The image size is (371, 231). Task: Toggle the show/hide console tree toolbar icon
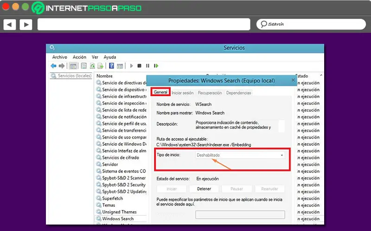(x=73, y=66)
